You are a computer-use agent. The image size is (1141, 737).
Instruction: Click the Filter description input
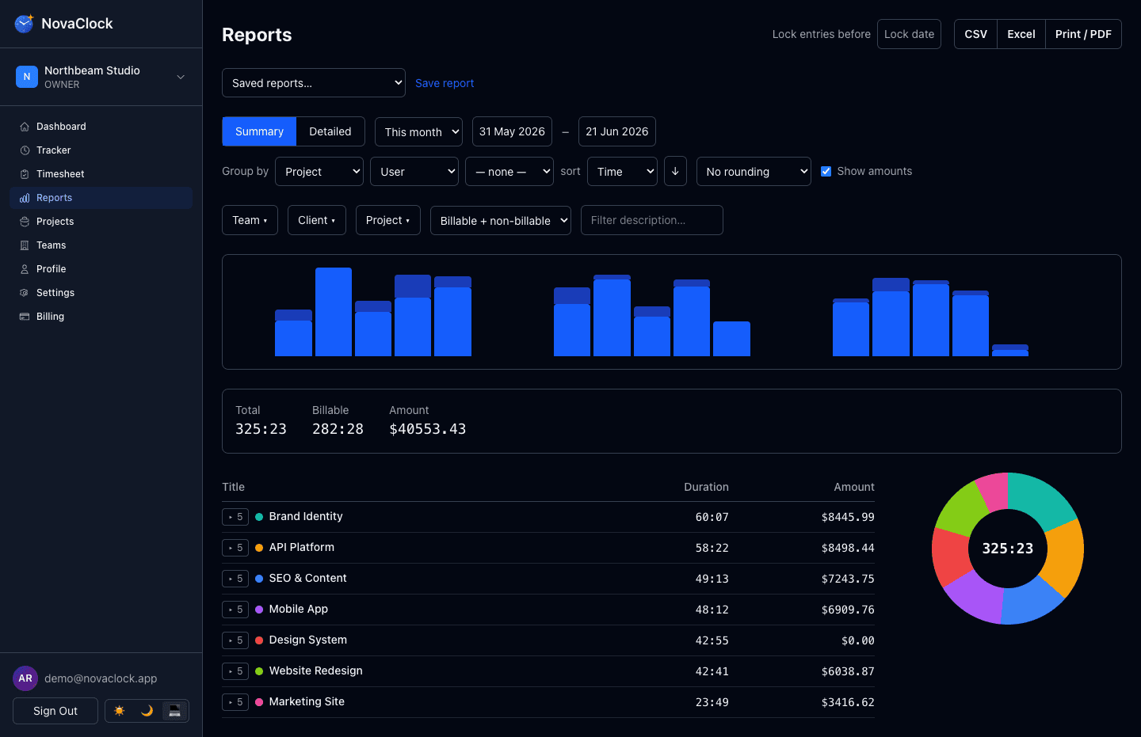[652, 220]
